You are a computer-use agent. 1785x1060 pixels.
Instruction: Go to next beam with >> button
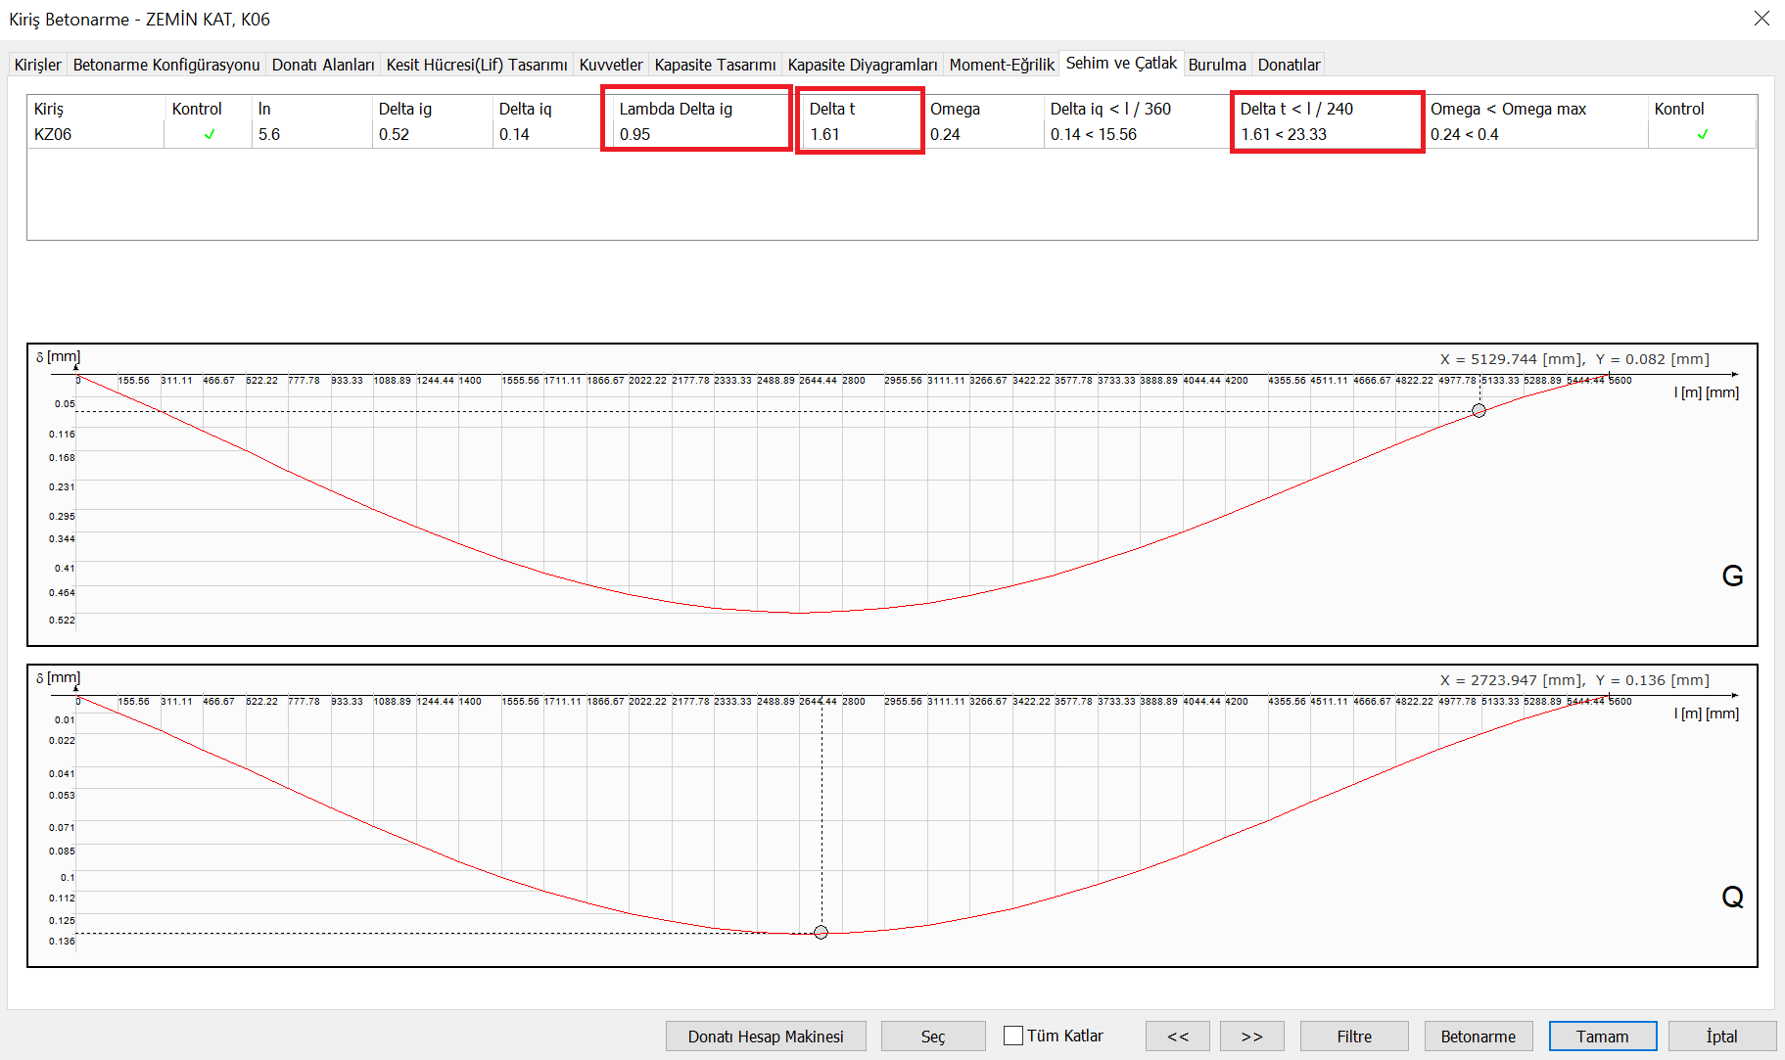1251,1037
